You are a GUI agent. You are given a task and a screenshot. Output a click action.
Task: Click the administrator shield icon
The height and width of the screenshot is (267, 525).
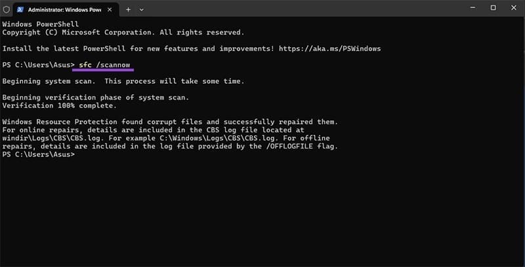(x=7, y=10)
